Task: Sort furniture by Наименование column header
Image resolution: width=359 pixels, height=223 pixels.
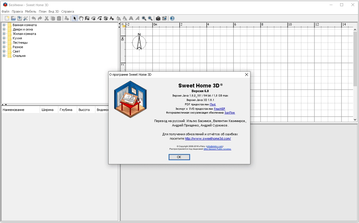Action: pyautogui.click(x=21, y=110)
